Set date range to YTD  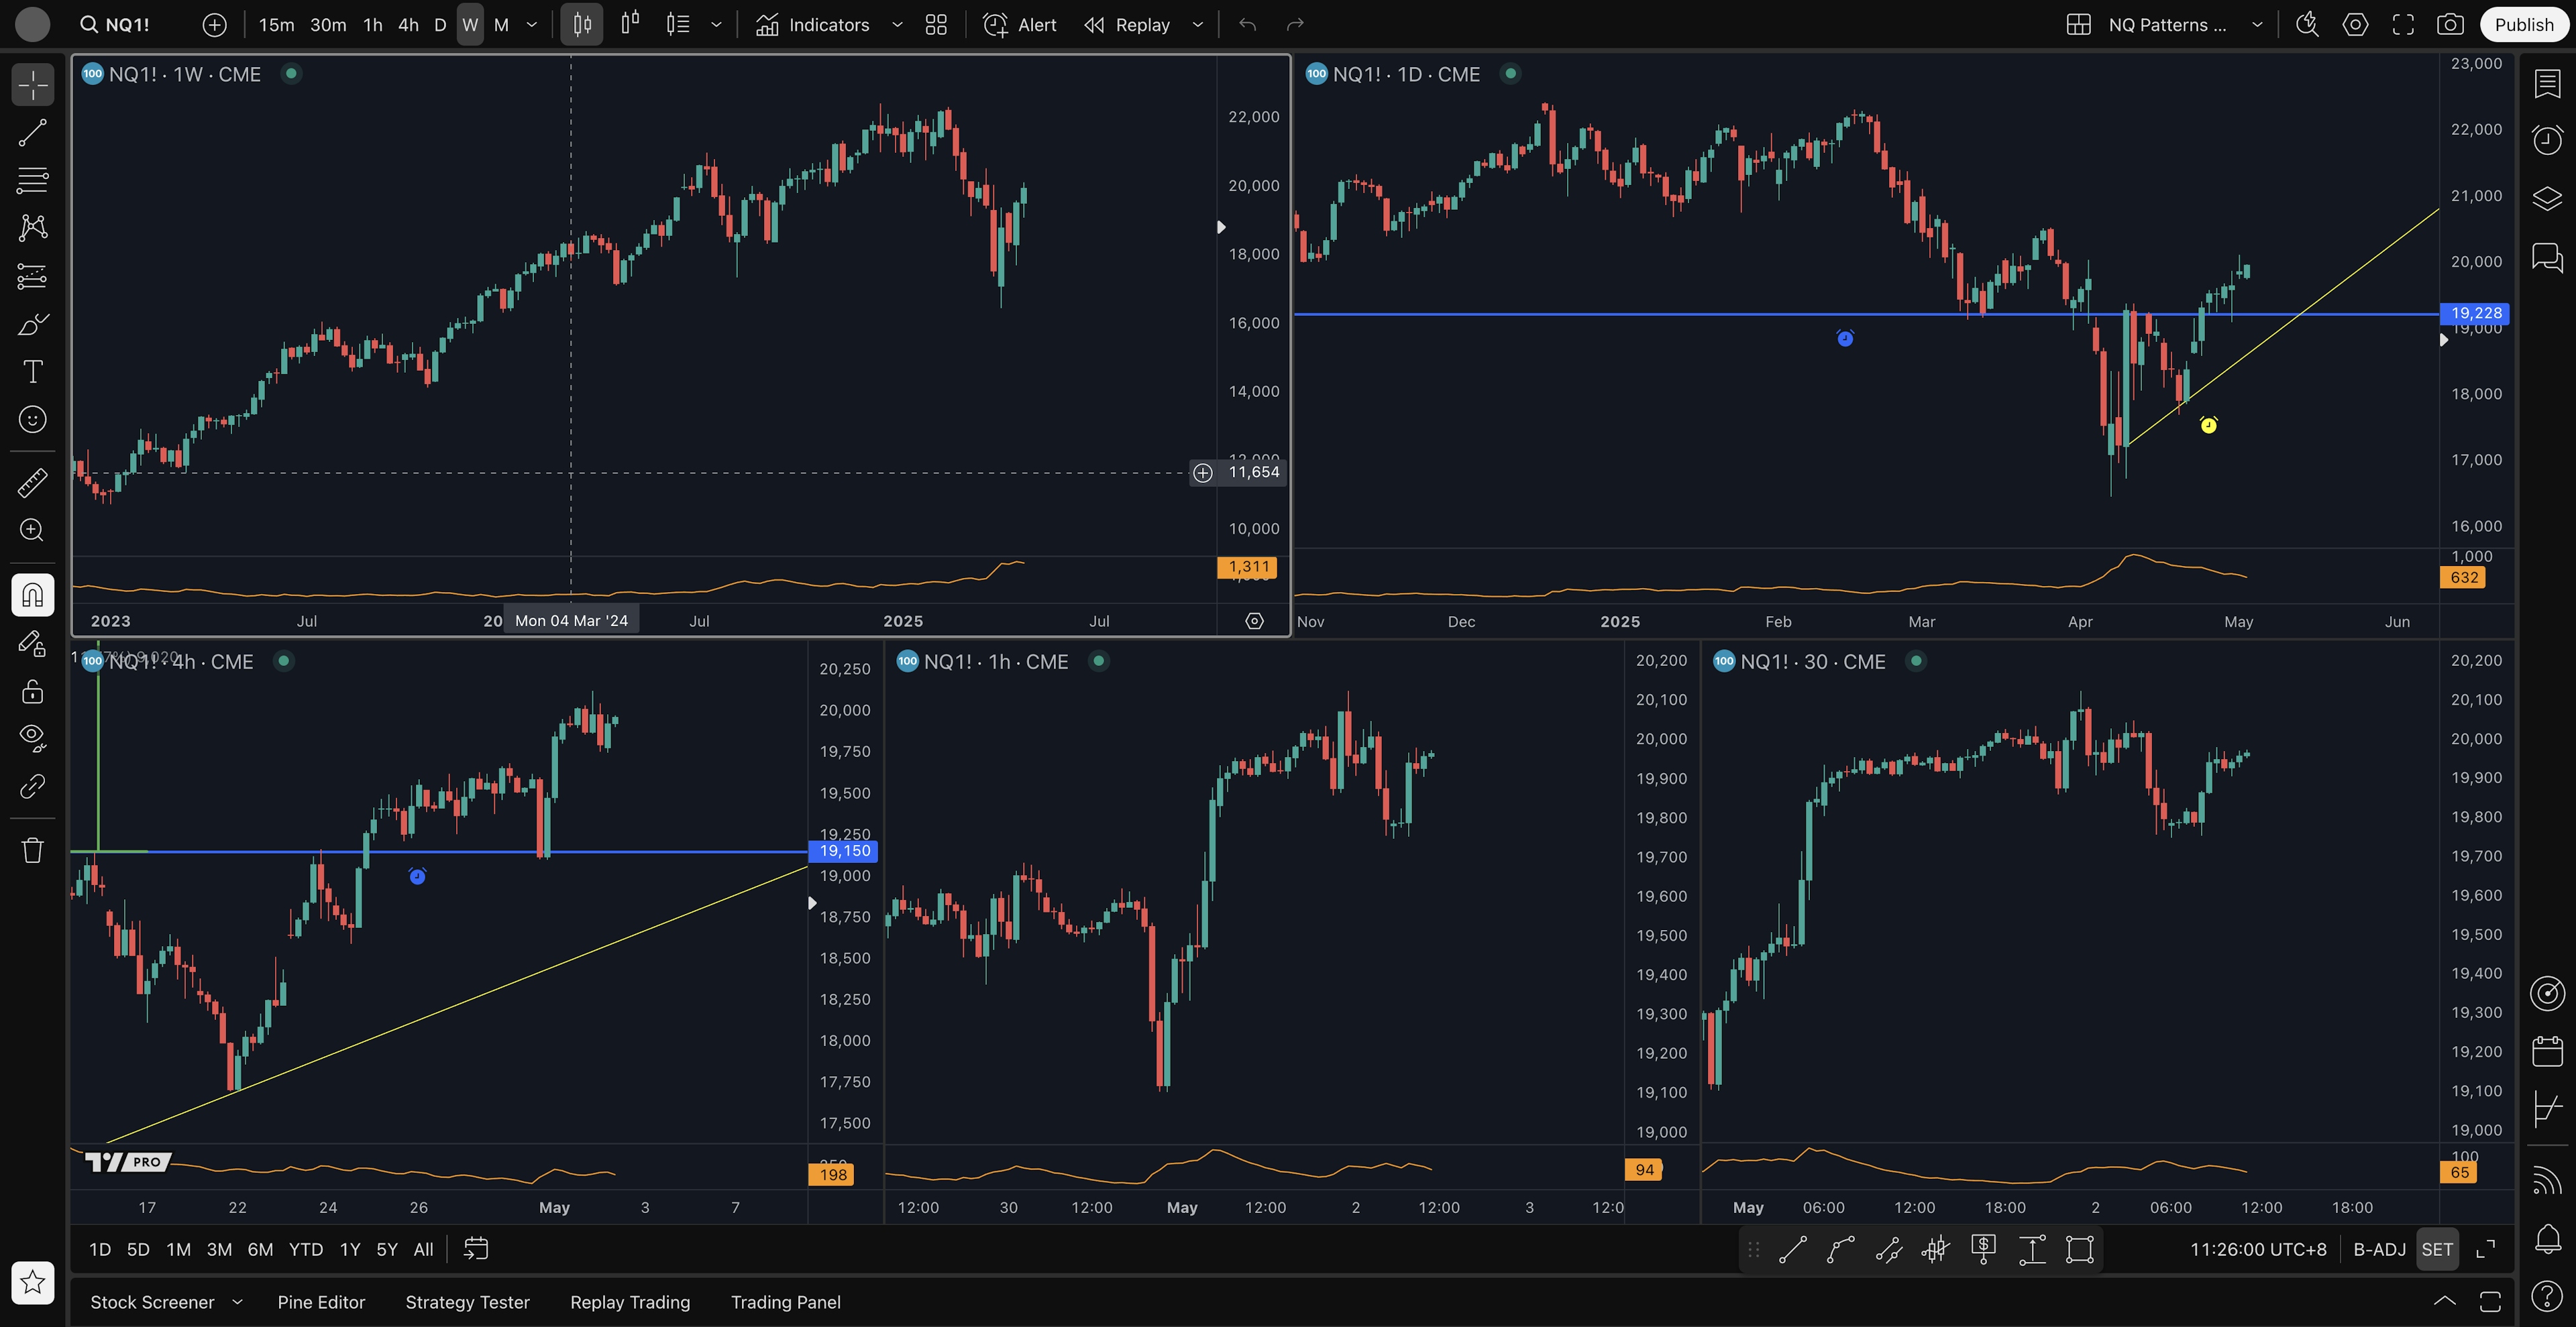pos(305,1249)
